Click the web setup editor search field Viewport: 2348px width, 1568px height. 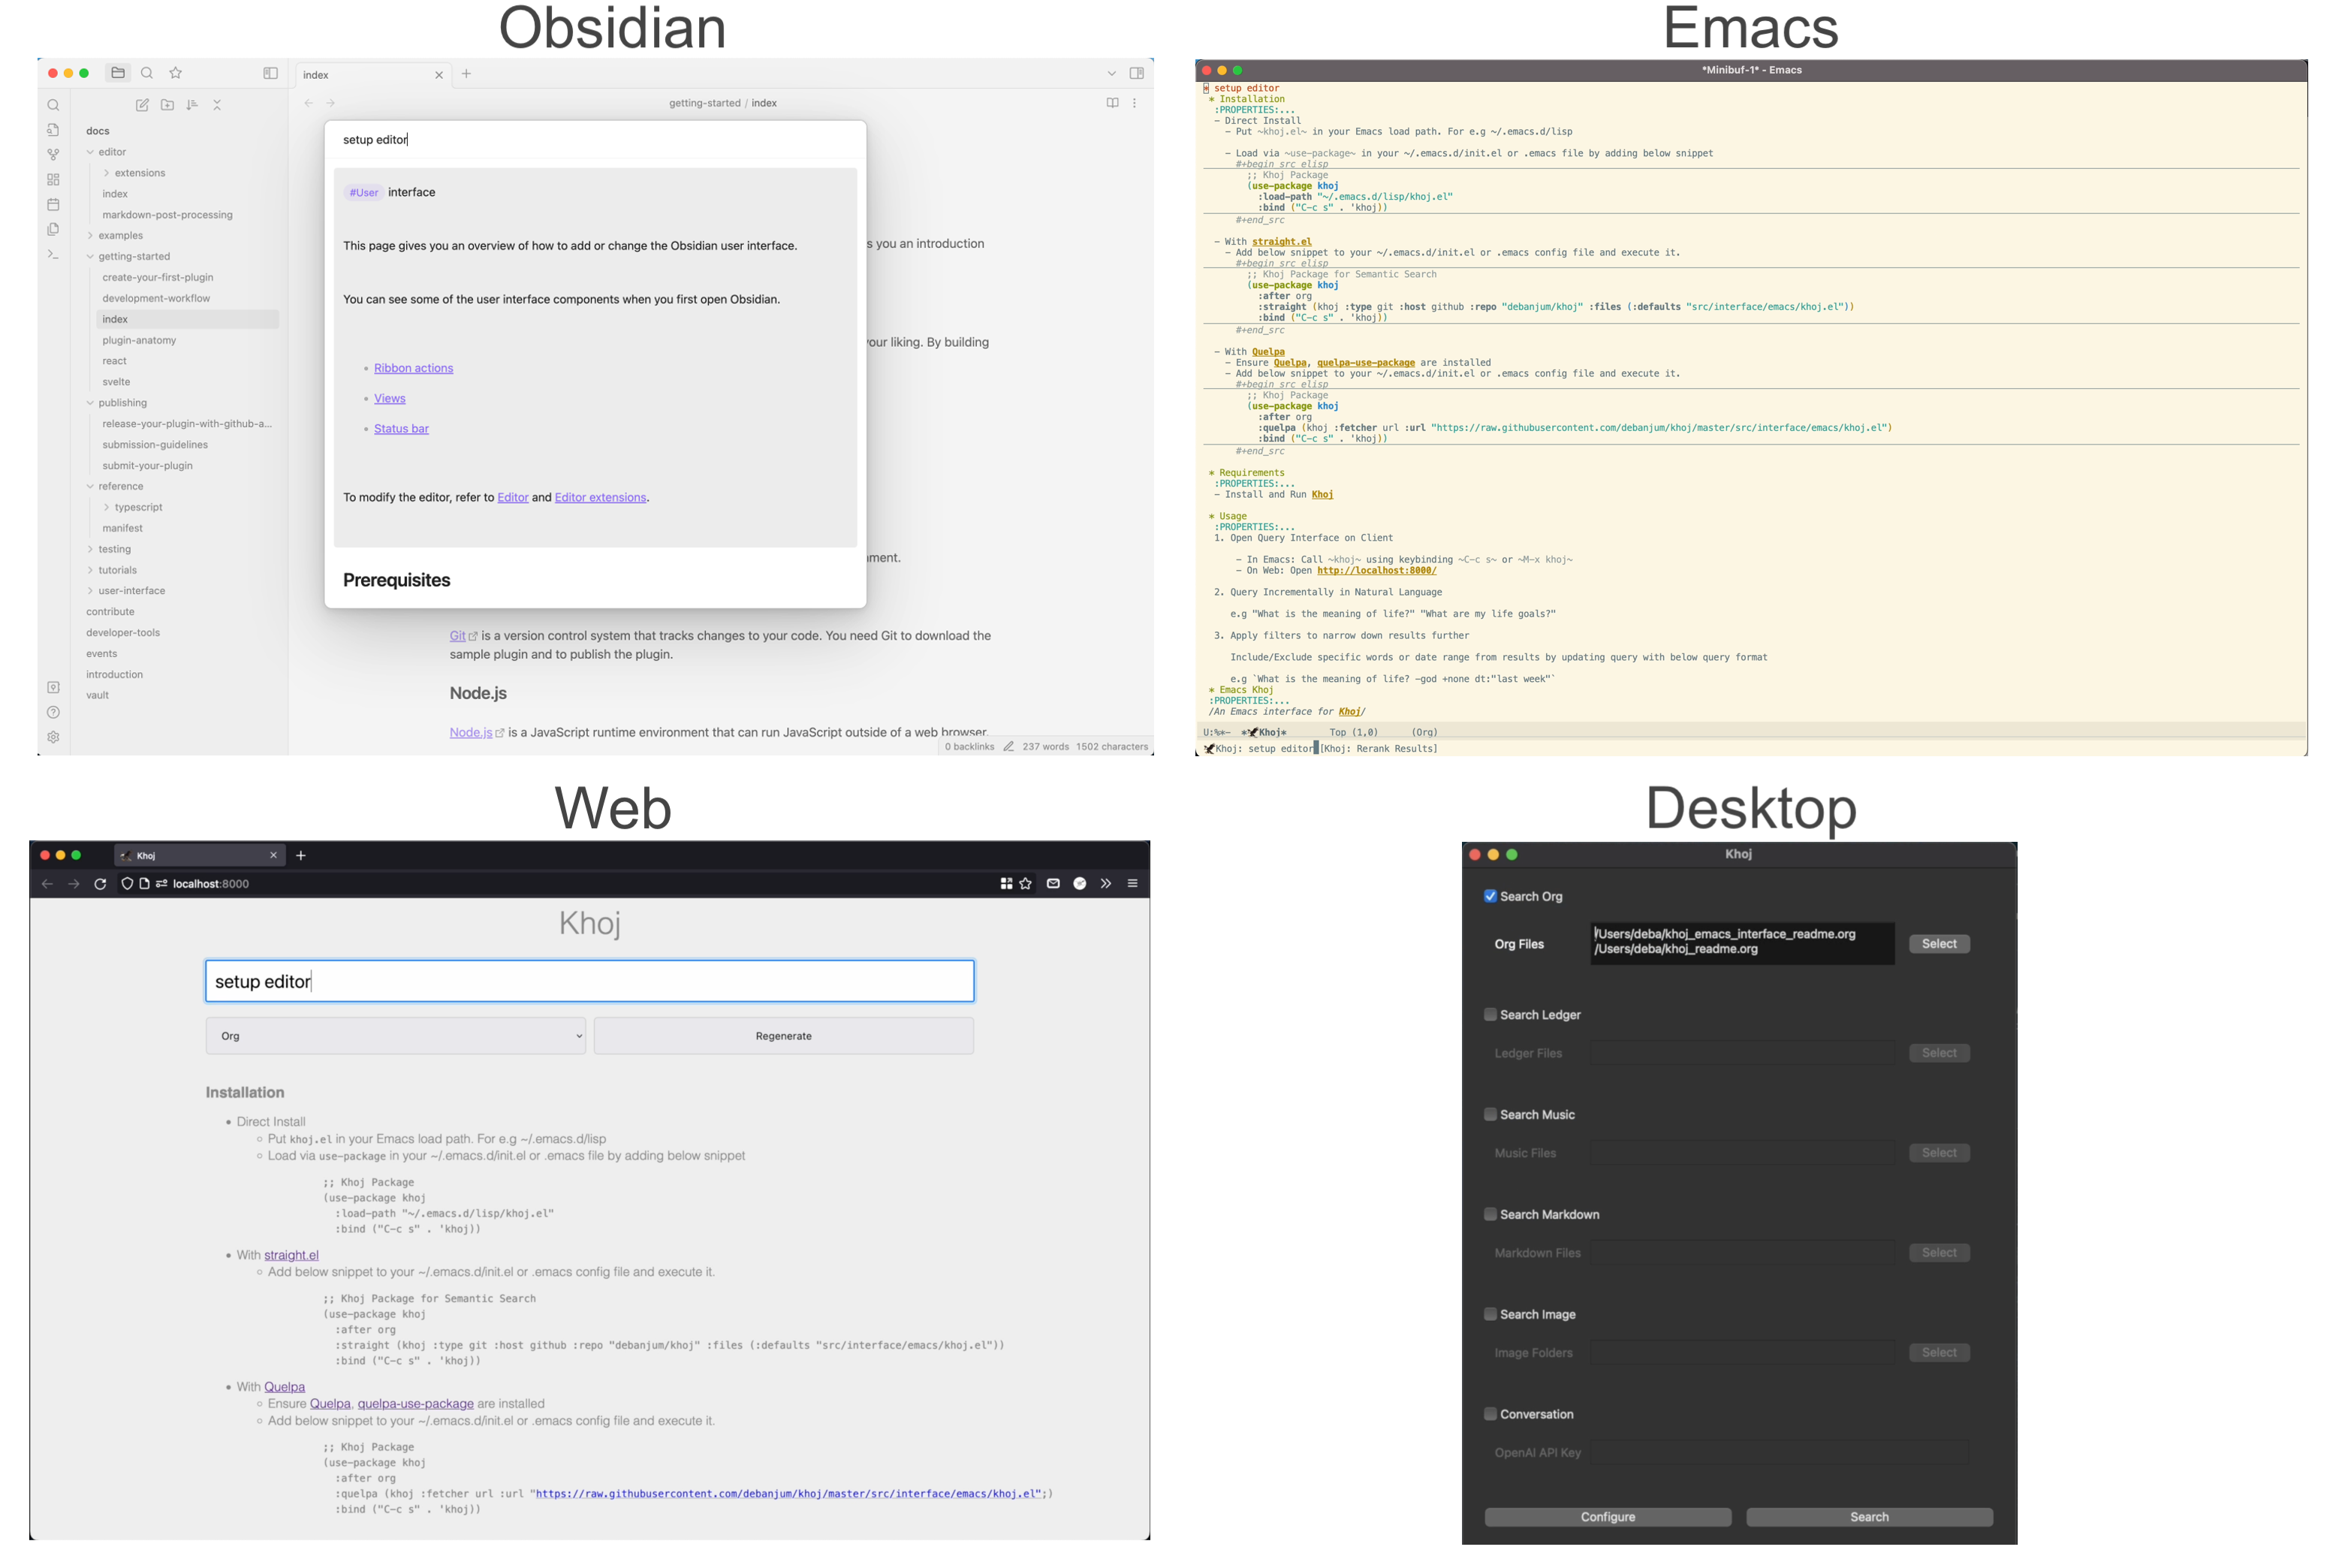[589, 982]
